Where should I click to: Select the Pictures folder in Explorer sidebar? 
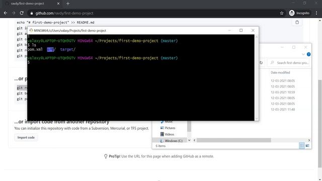pos(170,128)
